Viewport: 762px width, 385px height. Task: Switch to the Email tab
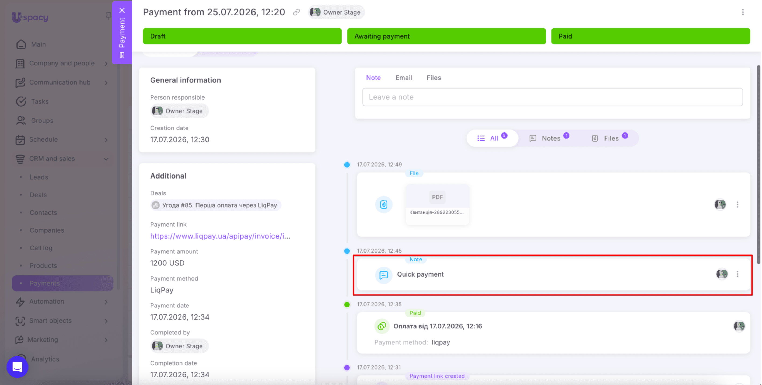(x=403, y=78)
